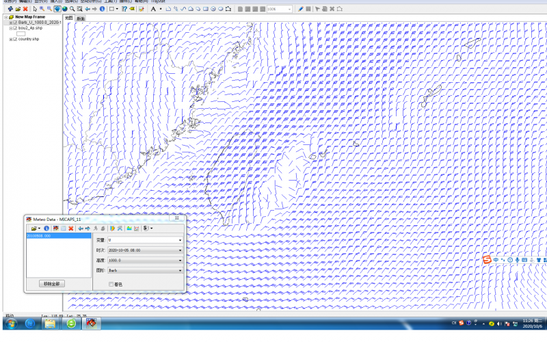Toggle the 着色 shading checkbox
Screen dimensions: 547x342
(x=111, y=283)
